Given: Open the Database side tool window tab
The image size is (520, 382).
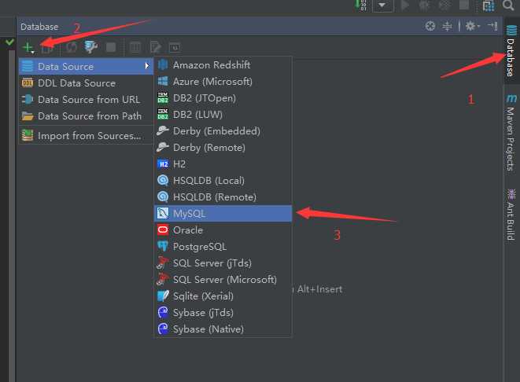Looking at the screenshot, I should (511, 50).
